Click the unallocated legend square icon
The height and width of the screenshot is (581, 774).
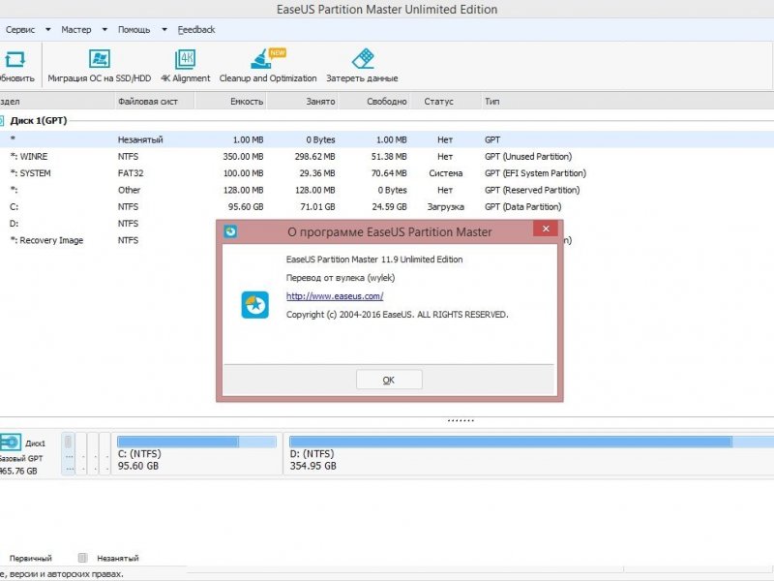[82, 558]
